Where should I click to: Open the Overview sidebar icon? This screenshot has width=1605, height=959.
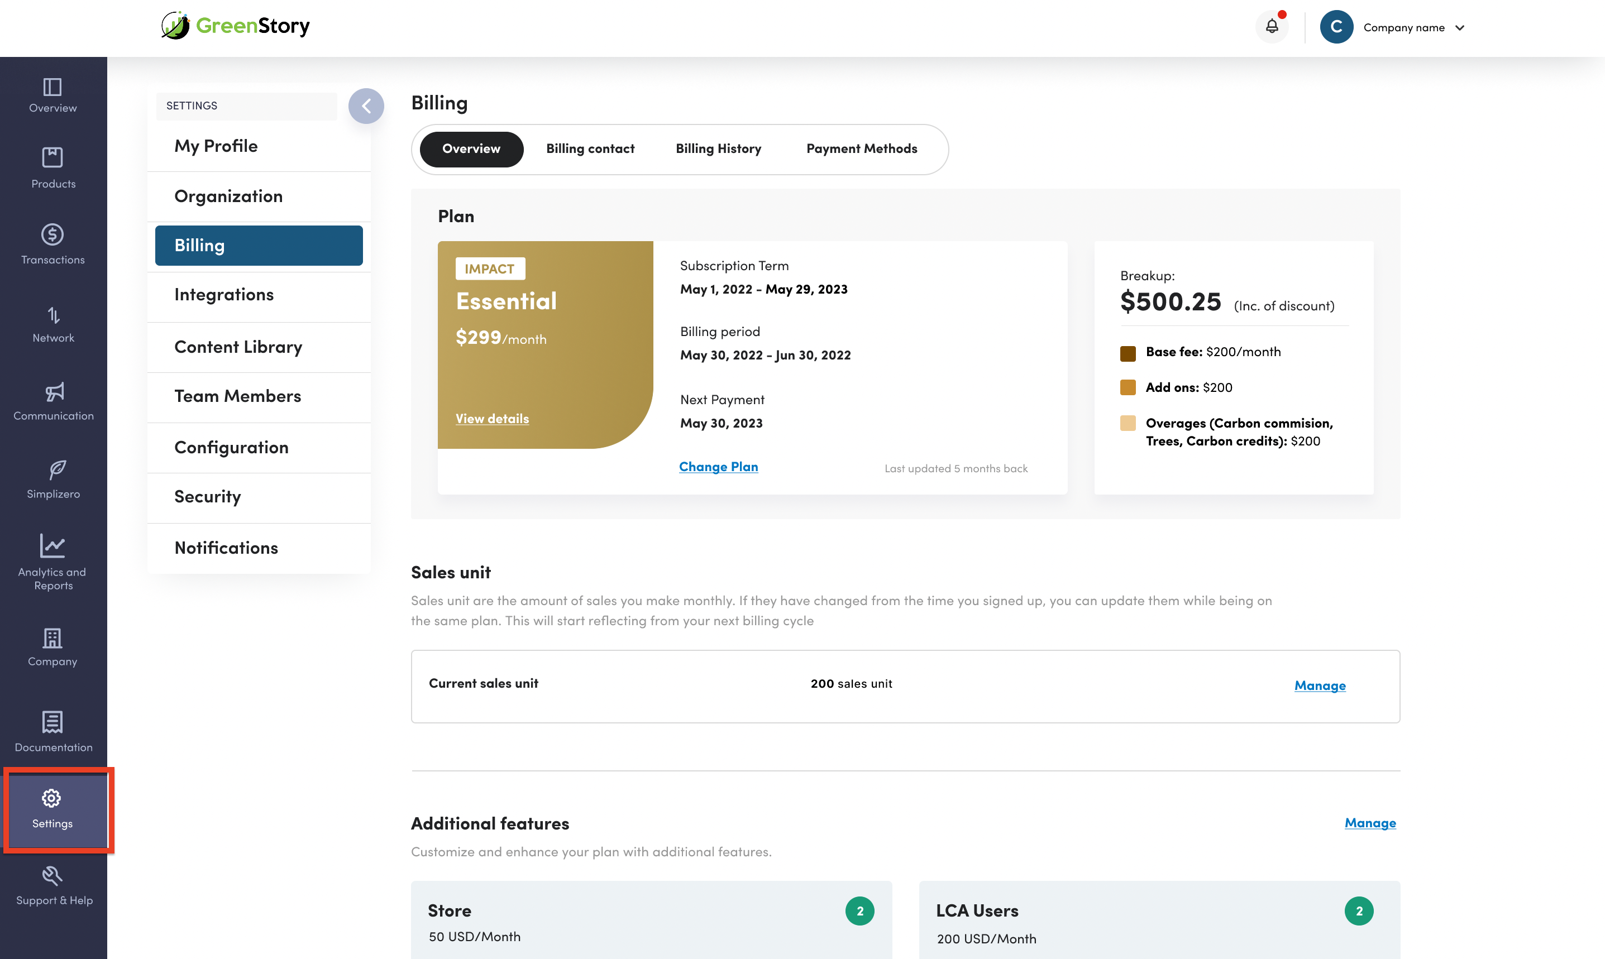pos(52,87)
